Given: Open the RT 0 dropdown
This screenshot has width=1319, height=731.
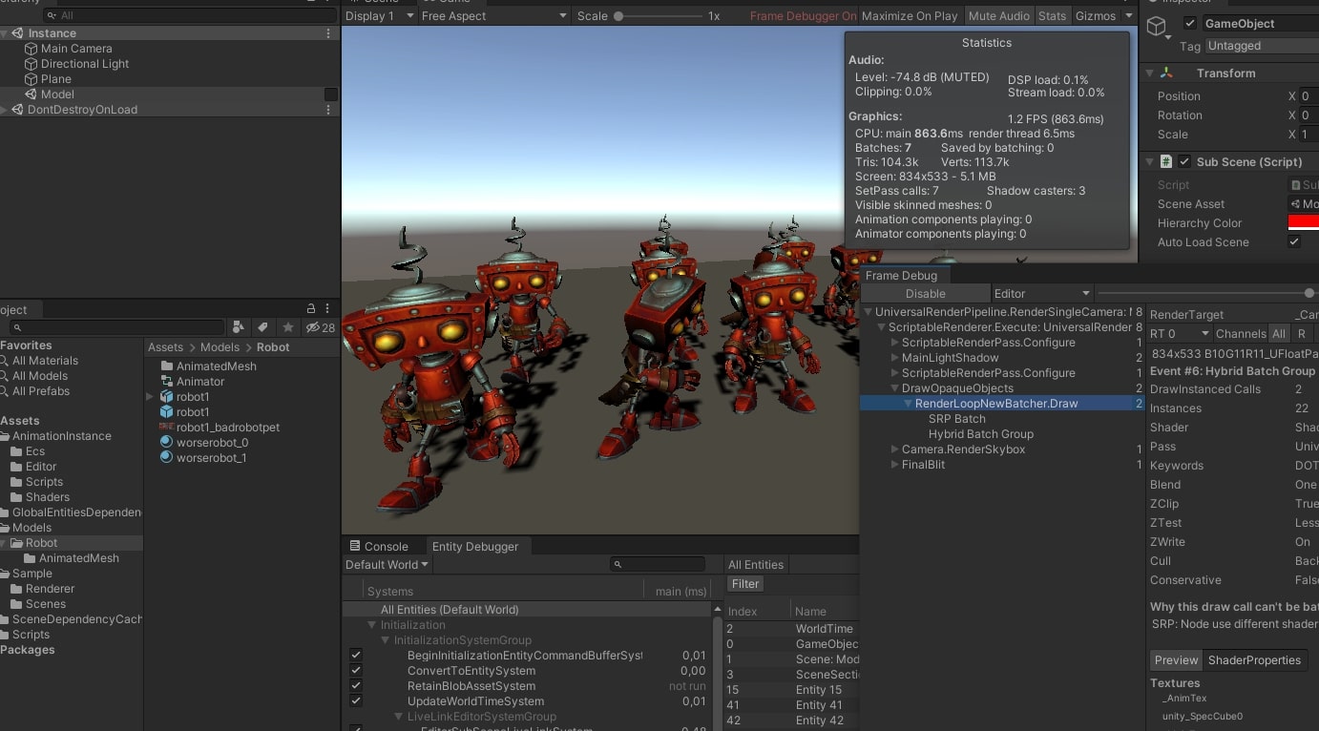Looking at the screenshot, I should point(1180,334).
